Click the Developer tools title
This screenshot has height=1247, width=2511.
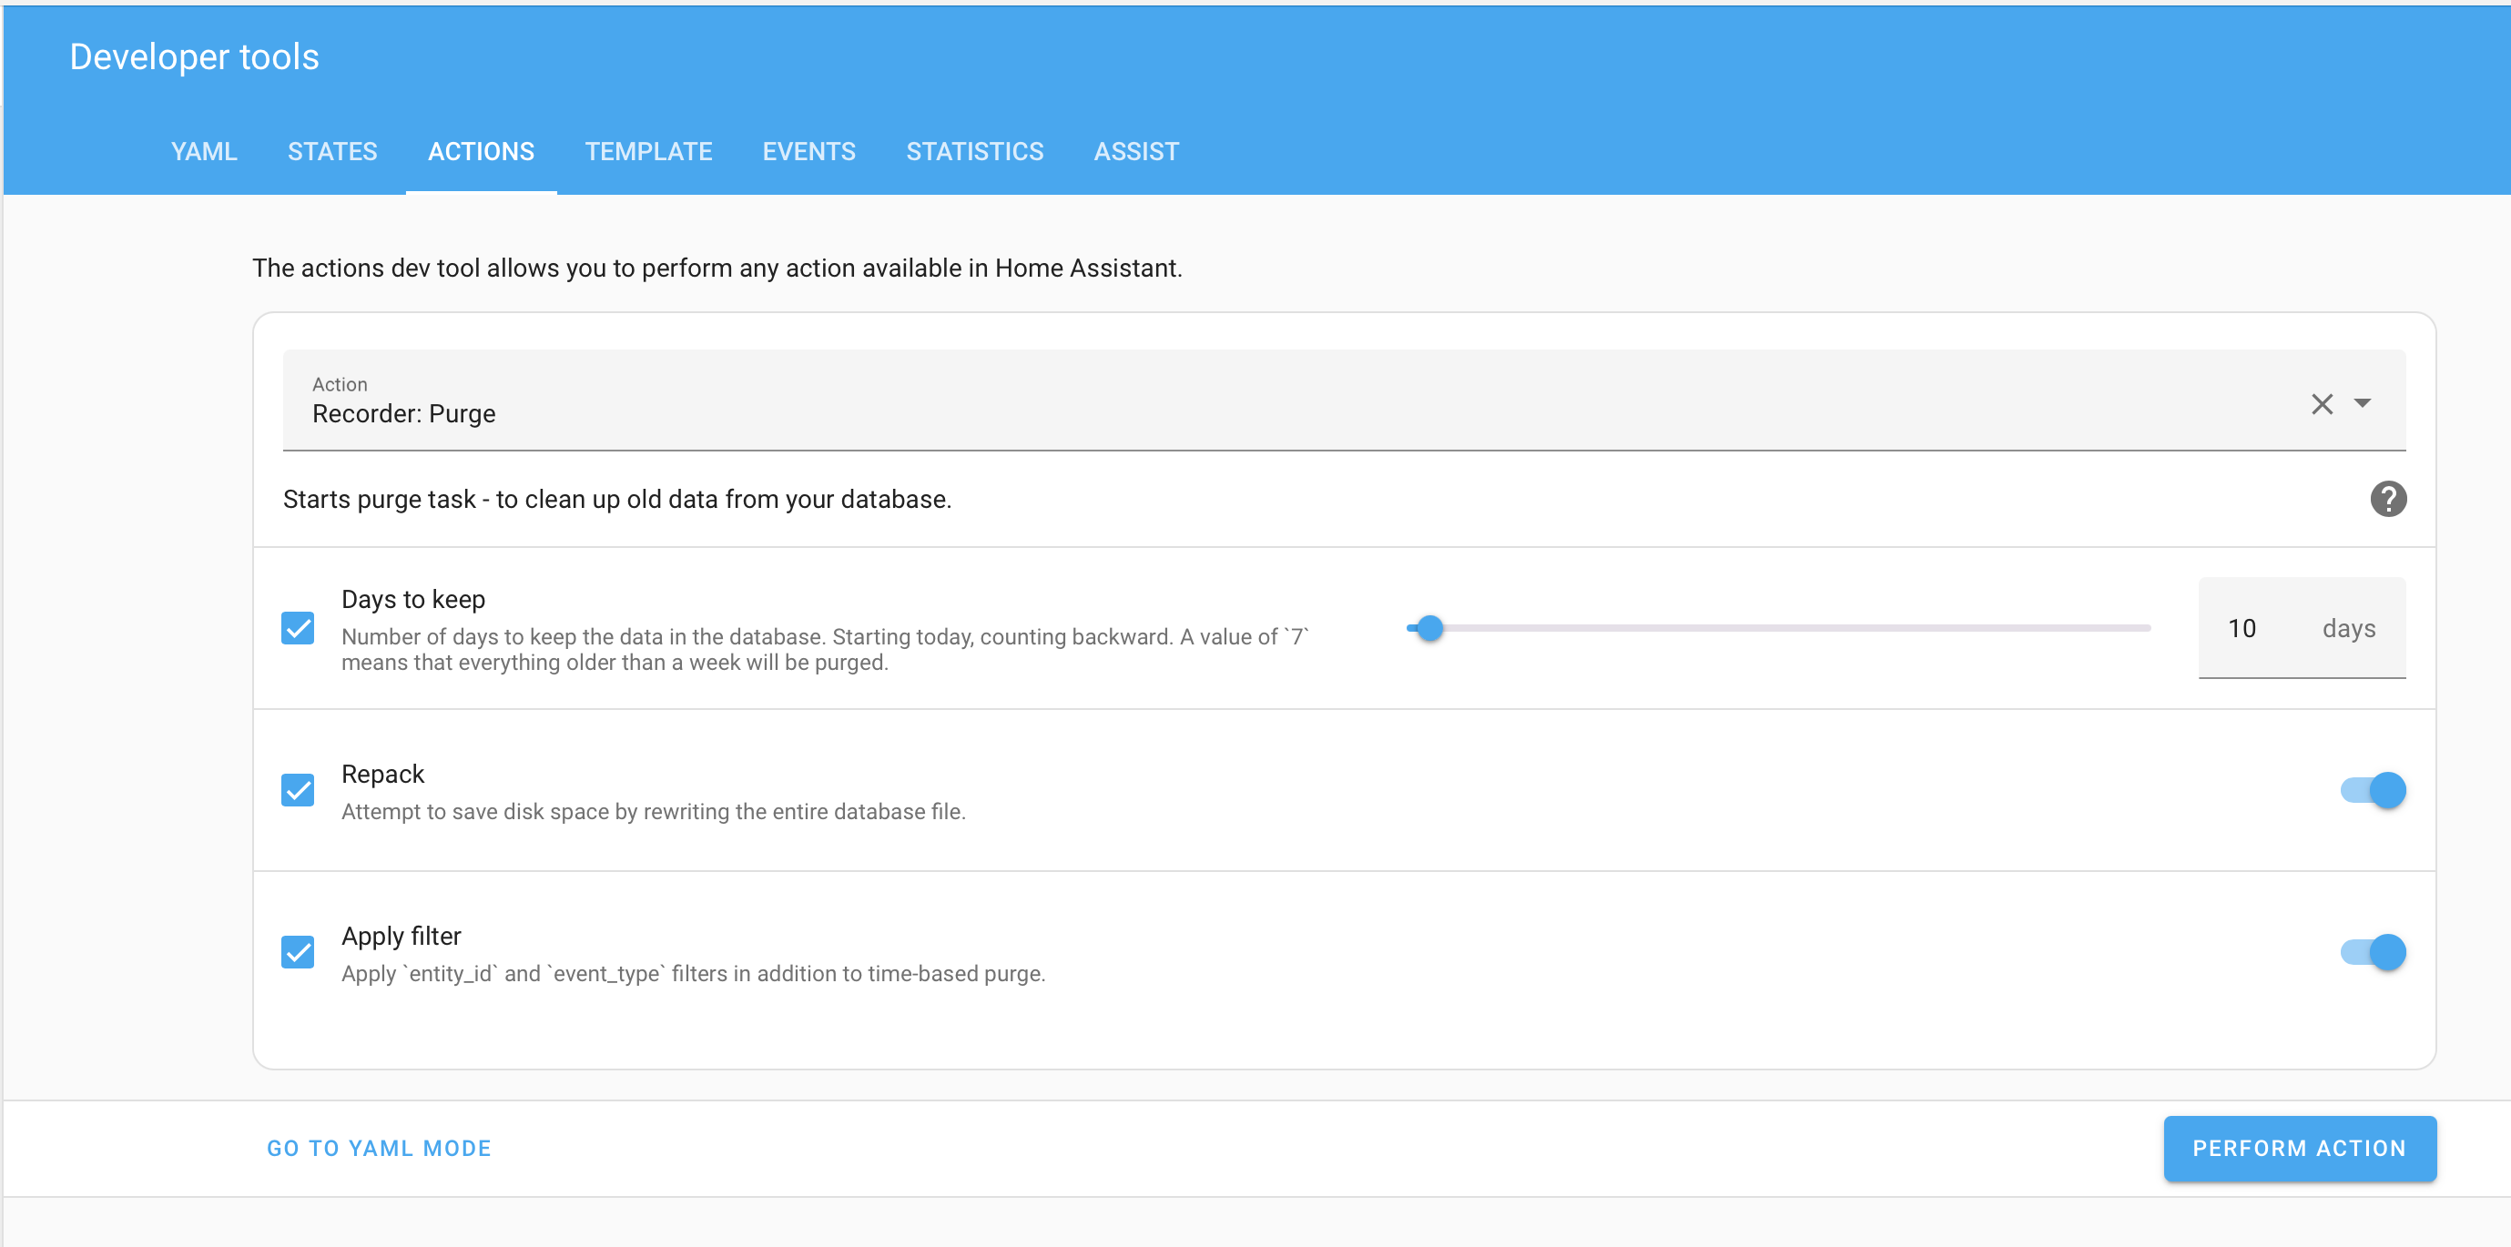[x=194, y=56]
